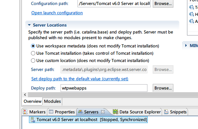Close the Servers view with X icon
Image resolution: width=198 pixels, height=129 pixels.
point(103,112)
